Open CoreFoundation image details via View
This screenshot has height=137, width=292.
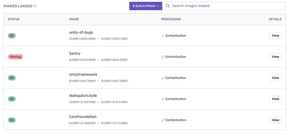[275, 120]
